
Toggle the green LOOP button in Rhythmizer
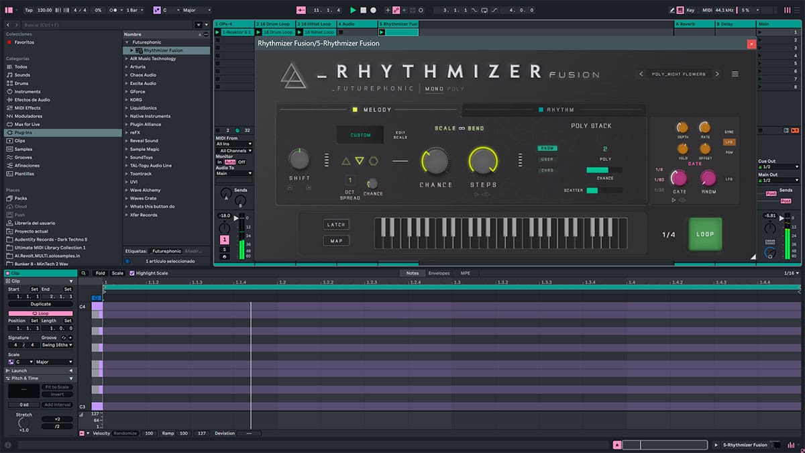705,234
